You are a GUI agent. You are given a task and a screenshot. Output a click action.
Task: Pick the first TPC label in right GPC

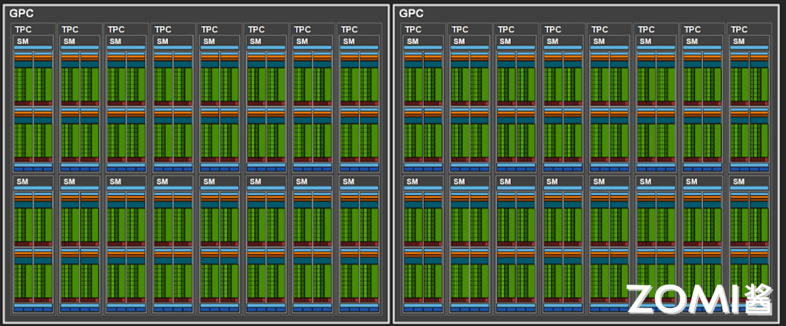[413, 30]
